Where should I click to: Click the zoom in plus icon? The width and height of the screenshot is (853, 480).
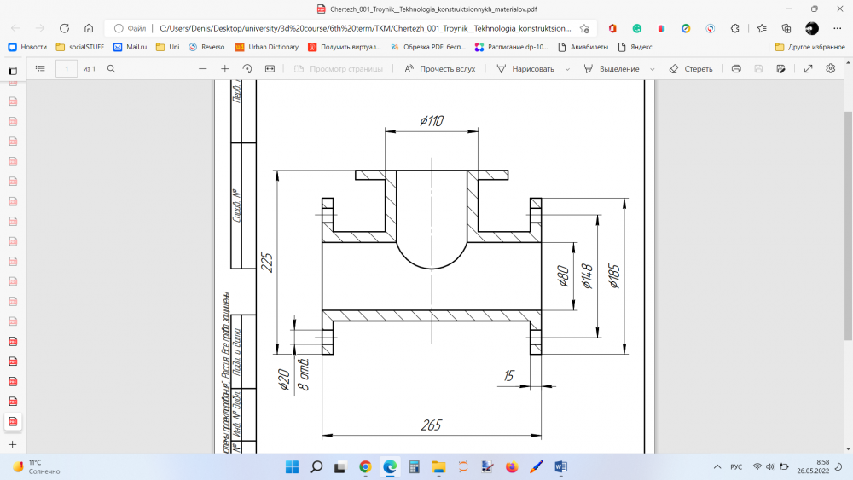pyautogui.click(x=225, y=68)
